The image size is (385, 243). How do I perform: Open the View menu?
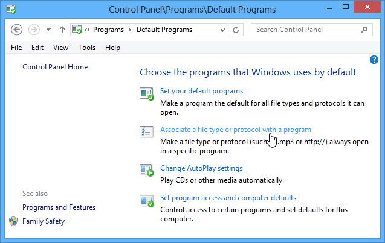60,48
